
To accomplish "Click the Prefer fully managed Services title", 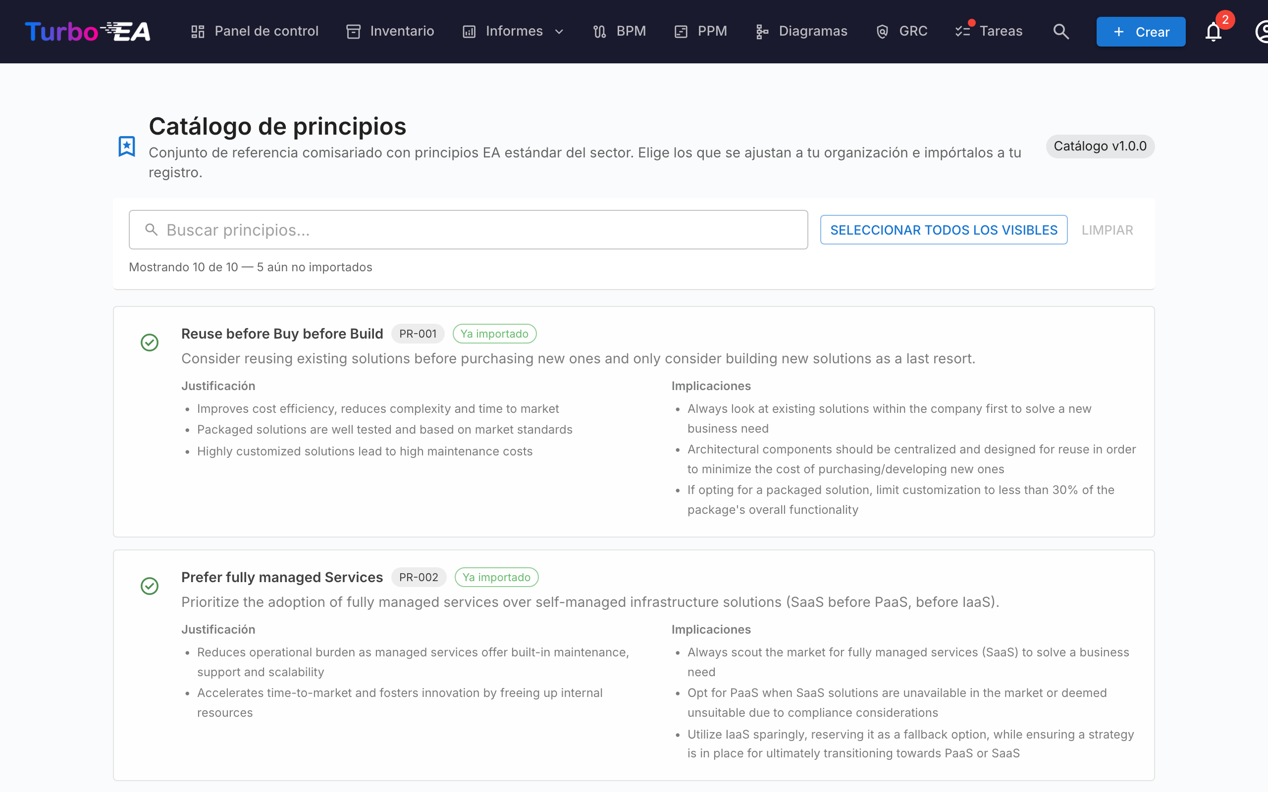I will pos(282,577).
